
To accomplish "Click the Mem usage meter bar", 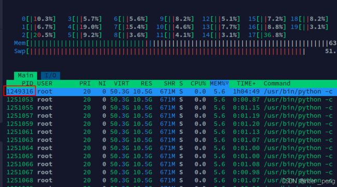I will 175,43.
